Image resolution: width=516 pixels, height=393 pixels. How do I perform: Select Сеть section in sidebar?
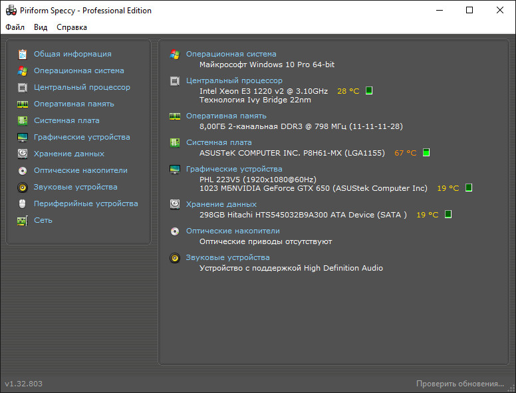(x=43, y=220)
